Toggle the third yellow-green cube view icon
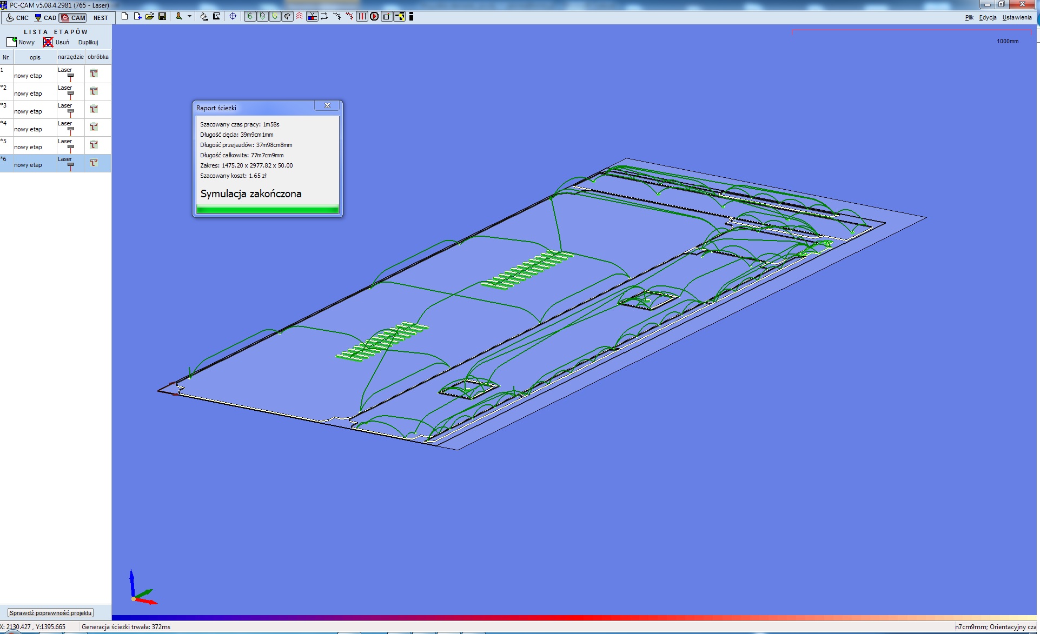1040x634 pixels. (275, 16)
